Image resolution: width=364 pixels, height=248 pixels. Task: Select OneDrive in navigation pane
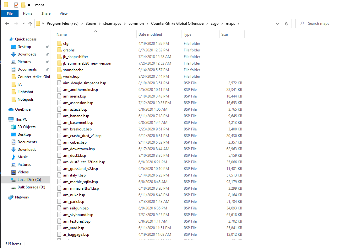(x=23, y=109)
